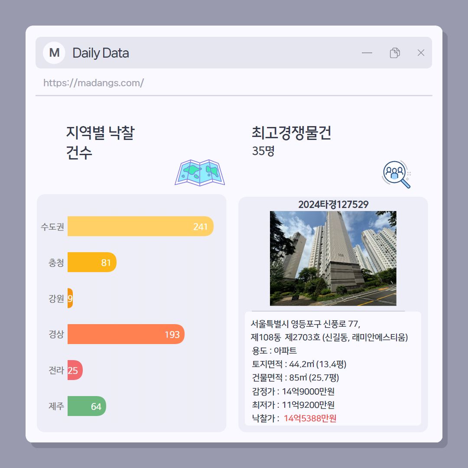Click the 35명 bidder count
468x468 pixels.
click(x=263, y=151)
